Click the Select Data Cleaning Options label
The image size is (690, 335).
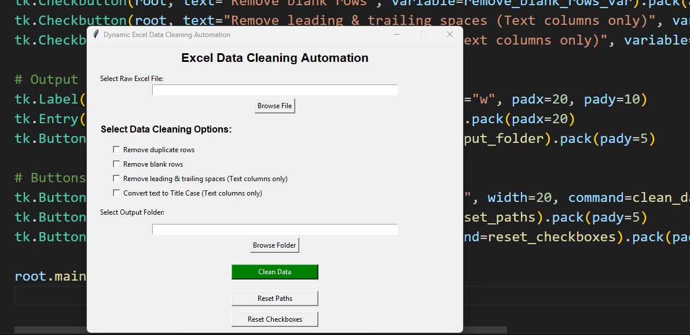pyautogui.click(x=166, y=130)
